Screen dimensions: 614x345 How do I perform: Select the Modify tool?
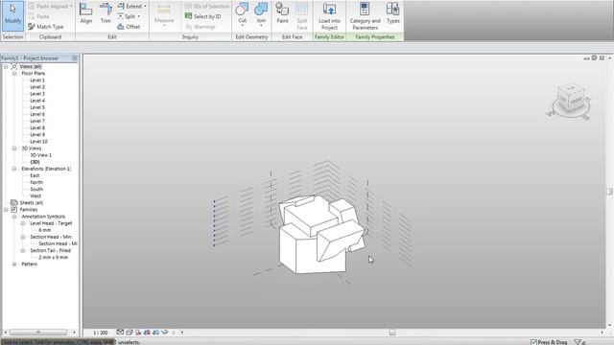[12, 16]
